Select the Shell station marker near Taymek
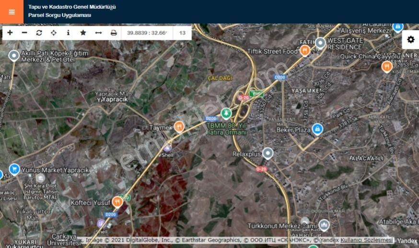419x248 pixels. click(x=167, y=148)
